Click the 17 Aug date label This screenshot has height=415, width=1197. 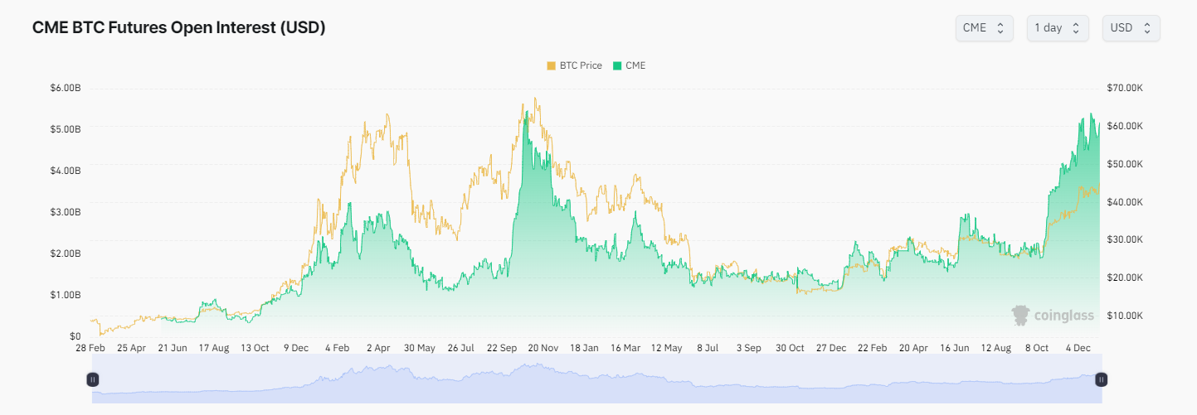pyautogui.click(x=213, y=349)
